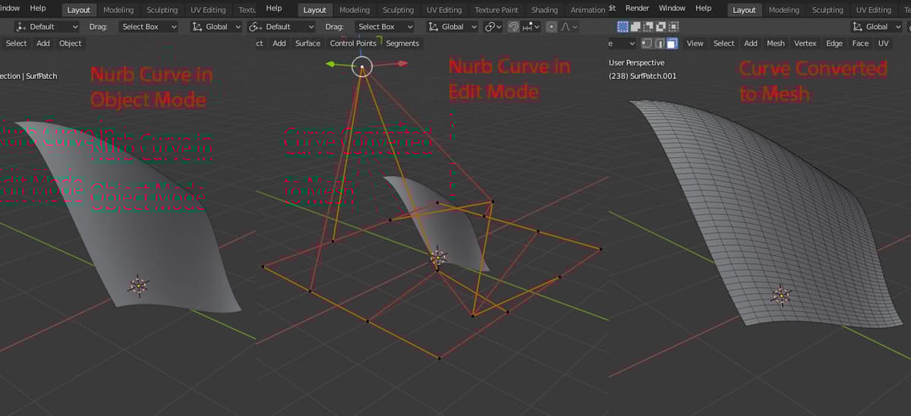Open the Surface menu in middle viewport header
This screenshot has height=416, width=911.
307,43
